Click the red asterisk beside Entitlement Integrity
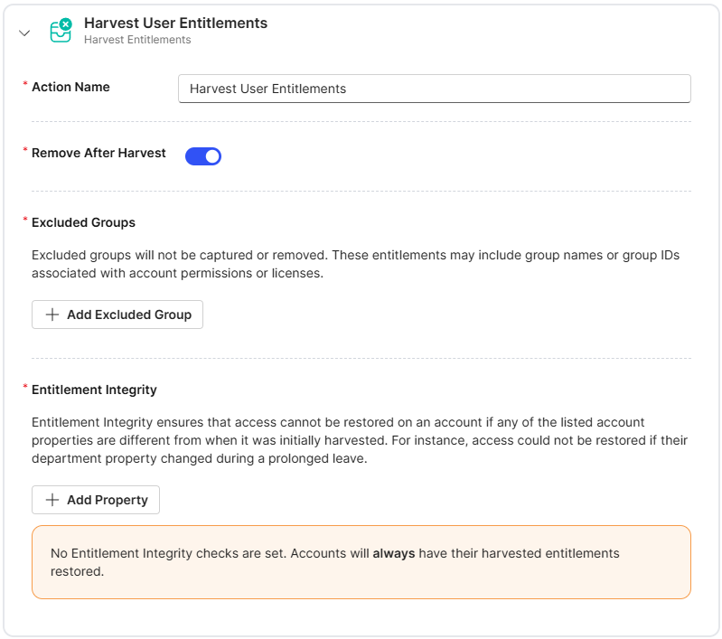The height and width of the screenshot is (639, 722). click(25, 388)
